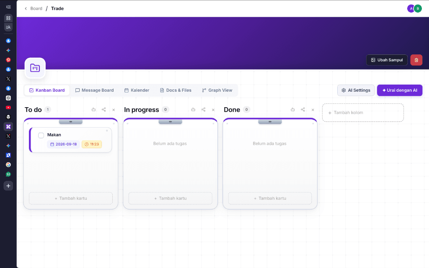
Task: Click the In progress column drag handle
Action: (x=170, y=122)
